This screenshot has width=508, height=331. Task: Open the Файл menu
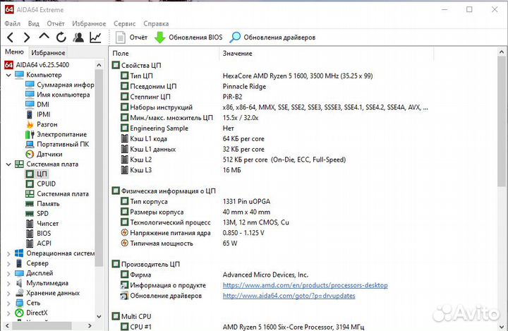tap(12, 24)
